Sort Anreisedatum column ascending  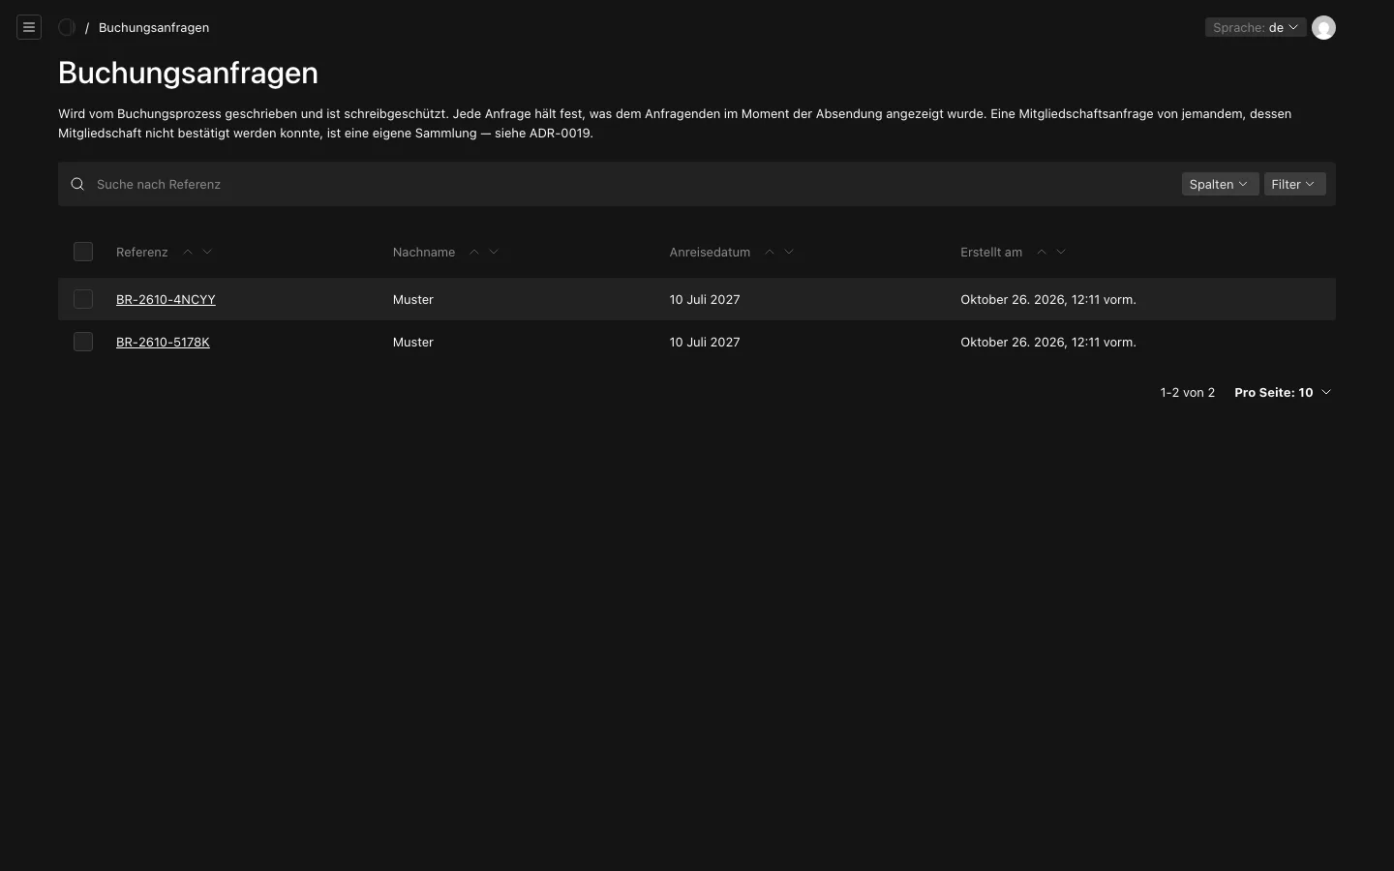(x=770, y=252)
